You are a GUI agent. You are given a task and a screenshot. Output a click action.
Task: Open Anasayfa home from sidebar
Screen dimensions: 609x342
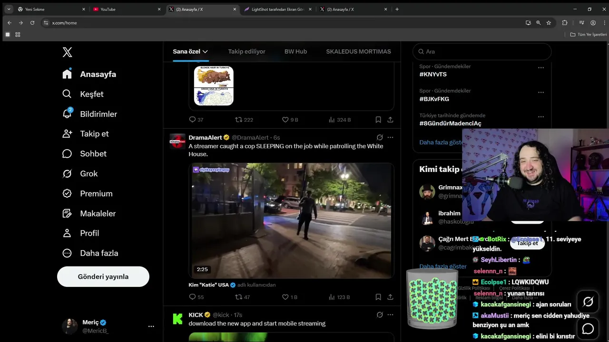pos(89,74)
